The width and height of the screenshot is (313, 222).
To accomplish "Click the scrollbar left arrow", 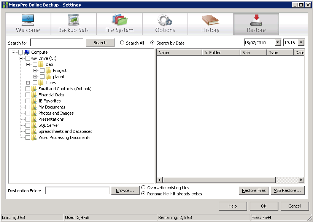I will coord(159,180).
